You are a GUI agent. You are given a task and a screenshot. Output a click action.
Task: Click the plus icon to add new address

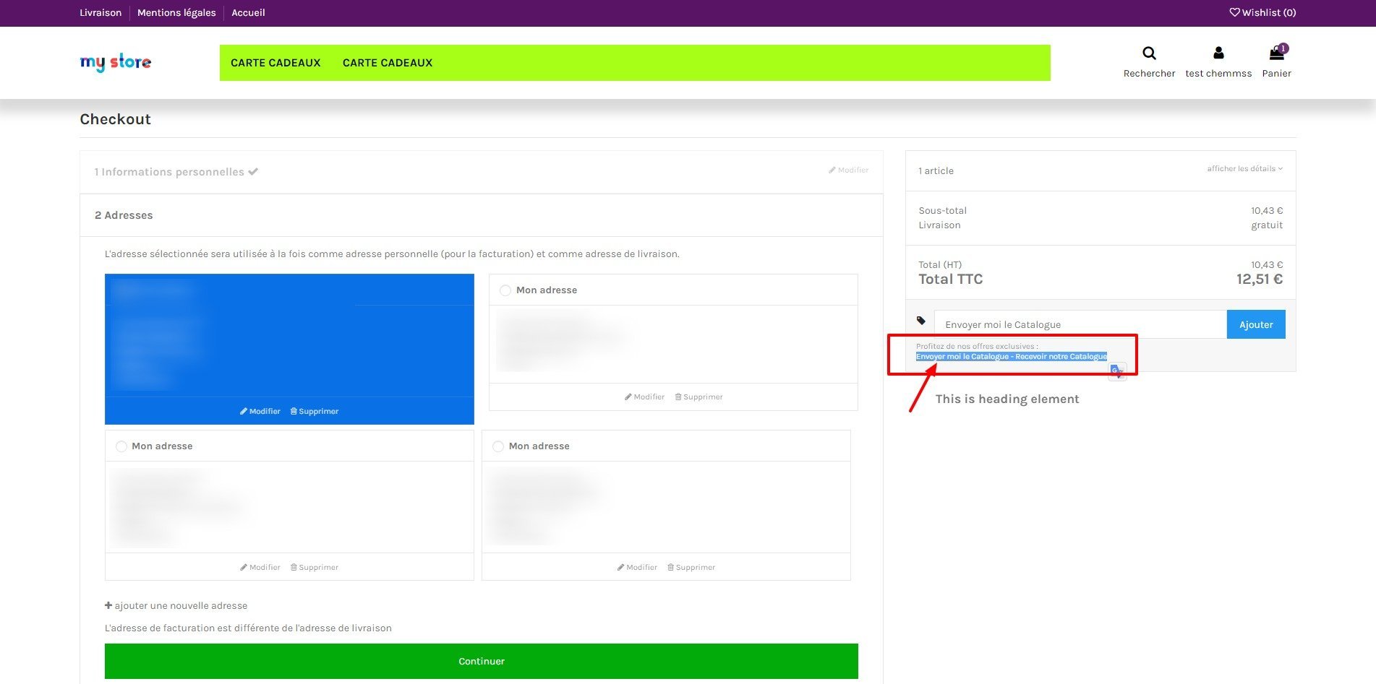[x=108, y=605]
